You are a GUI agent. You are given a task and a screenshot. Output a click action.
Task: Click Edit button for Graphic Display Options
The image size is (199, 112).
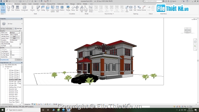(x=15, y=38)
